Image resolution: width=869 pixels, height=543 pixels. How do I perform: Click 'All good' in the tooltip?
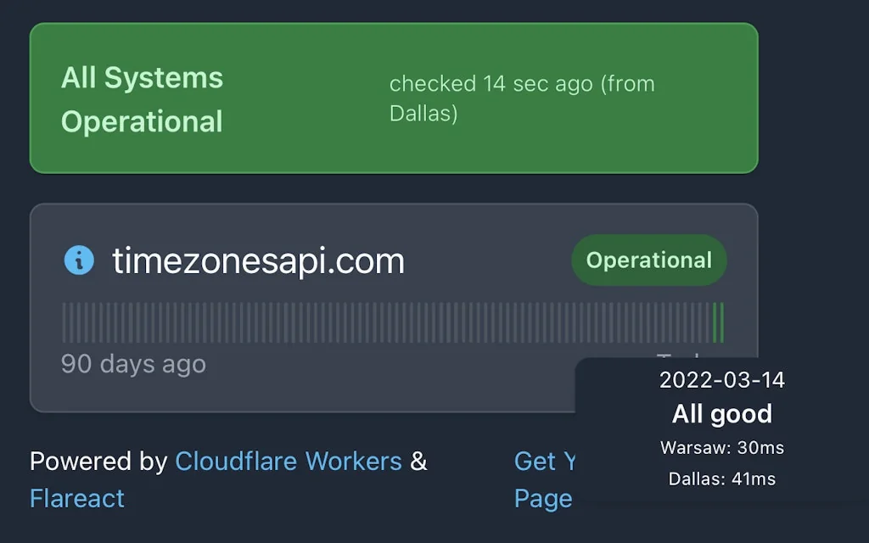[722, 414]
